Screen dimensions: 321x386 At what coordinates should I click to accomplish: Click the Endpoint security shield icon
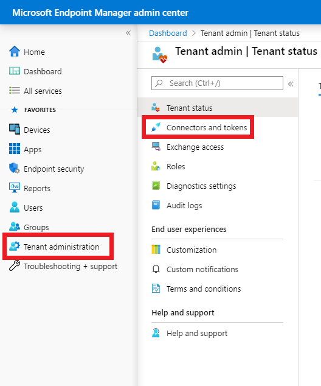(x=15, y=168)
